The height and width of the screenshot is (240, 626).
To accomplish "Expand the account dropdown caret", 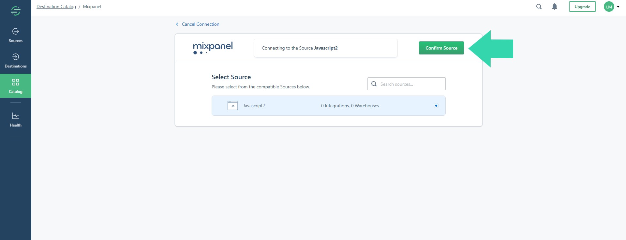I will click(618, 7).
